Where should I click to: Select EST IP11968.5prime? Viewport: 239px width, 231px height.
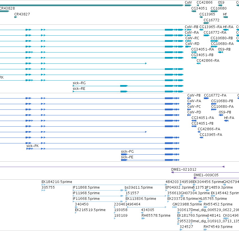tap(86, 193)
